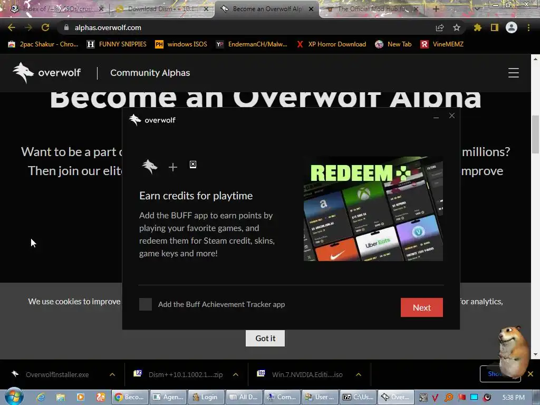Switch to the Chrome taskbar button

pyautogui.click(x=130, y=397)
